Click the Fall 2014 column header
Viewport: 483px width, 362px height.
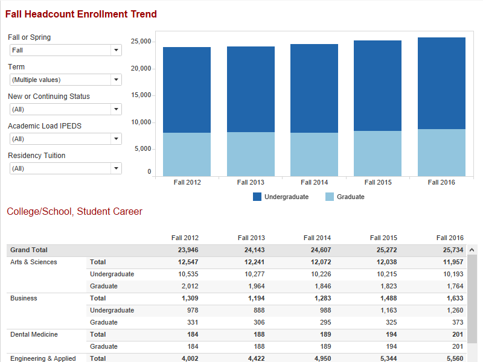[x=317, y=237]
